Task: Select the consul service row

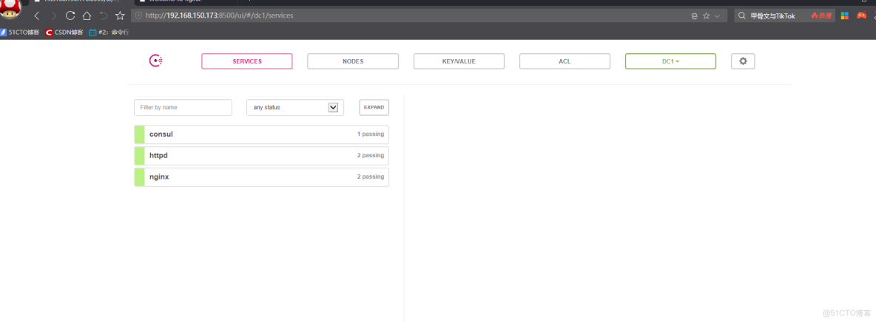Action: [x=261, y=134]
